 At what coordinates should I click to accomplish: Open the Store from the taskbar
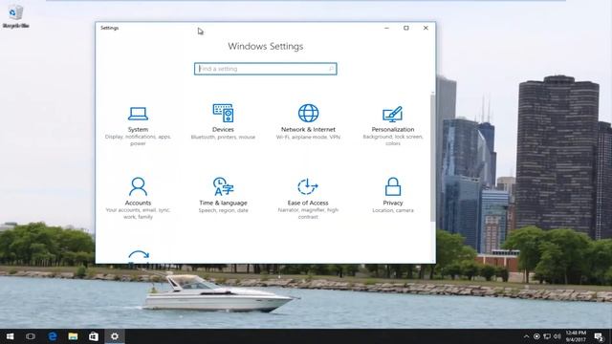point(94,336)
